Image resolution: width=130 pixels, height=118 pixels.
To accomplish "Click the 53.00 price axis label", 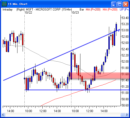I will [x=125, y=30].
